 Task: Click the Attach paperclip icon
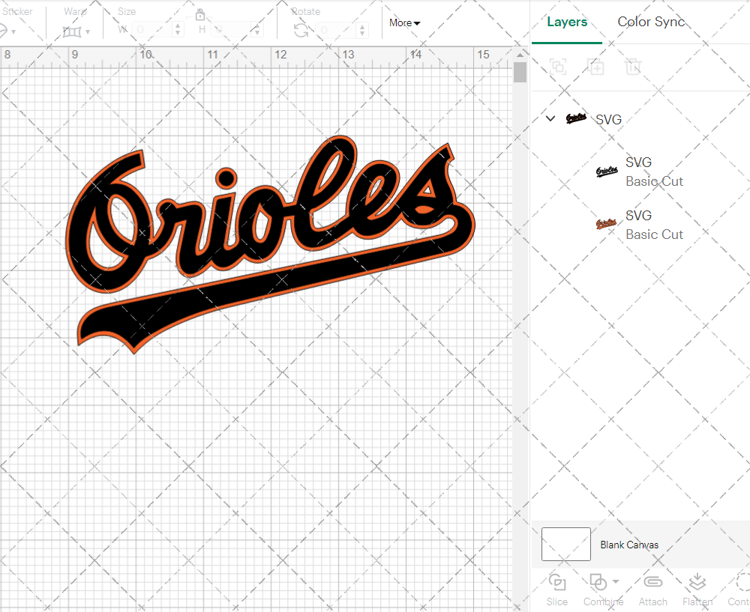coord(652,582)
